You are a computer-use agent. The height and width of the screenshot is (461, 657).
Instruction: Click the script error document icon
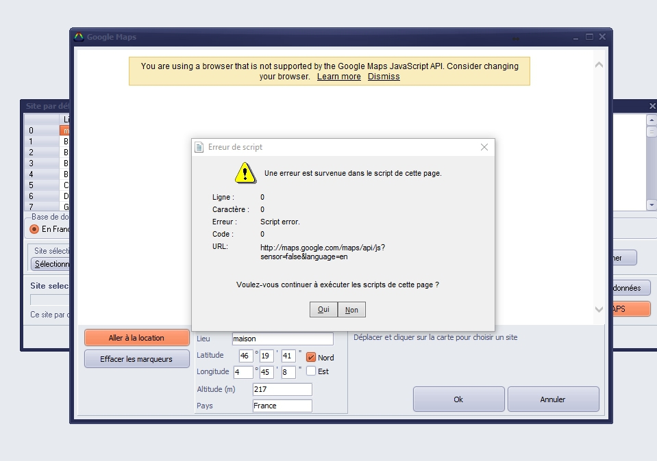pyautogui.click(x=199, y=147)
